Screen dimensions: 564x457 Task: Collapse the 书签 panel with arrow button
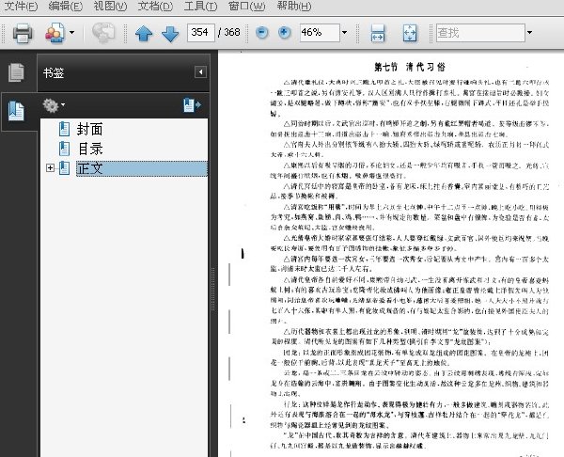pyautogui.click(x=200, y=72)
